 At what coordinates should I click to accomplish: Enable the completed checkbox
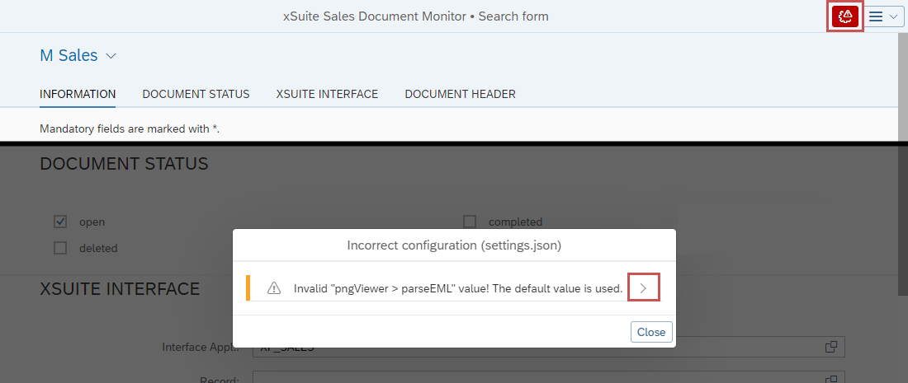(470, 222)
